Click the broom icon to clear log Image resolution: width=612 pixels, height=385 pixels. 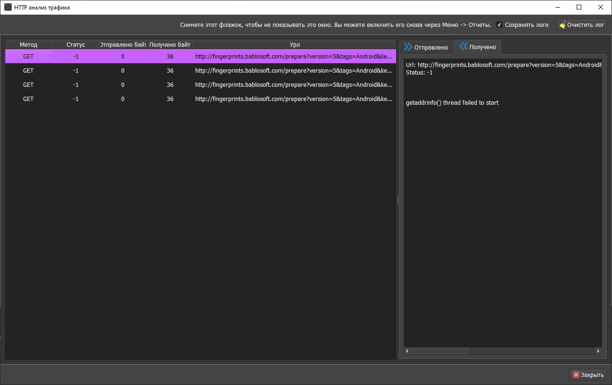562,25
